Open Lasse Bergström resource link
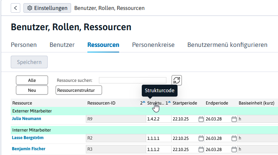 coord(28,138)
